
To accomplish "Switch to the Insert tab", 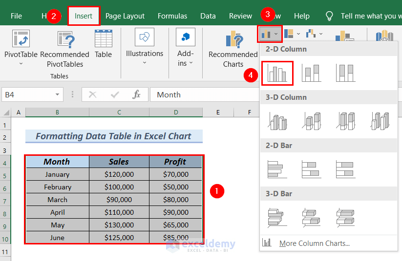I will pyautogui.click(x=84, y=16).
